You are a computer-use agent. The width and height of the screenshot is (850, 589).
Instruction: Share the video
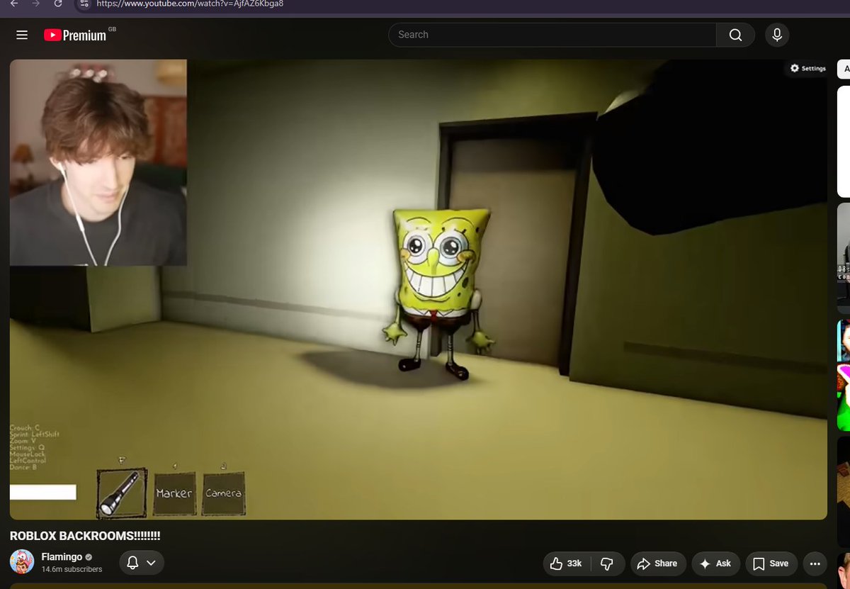[x=658, y=563]
